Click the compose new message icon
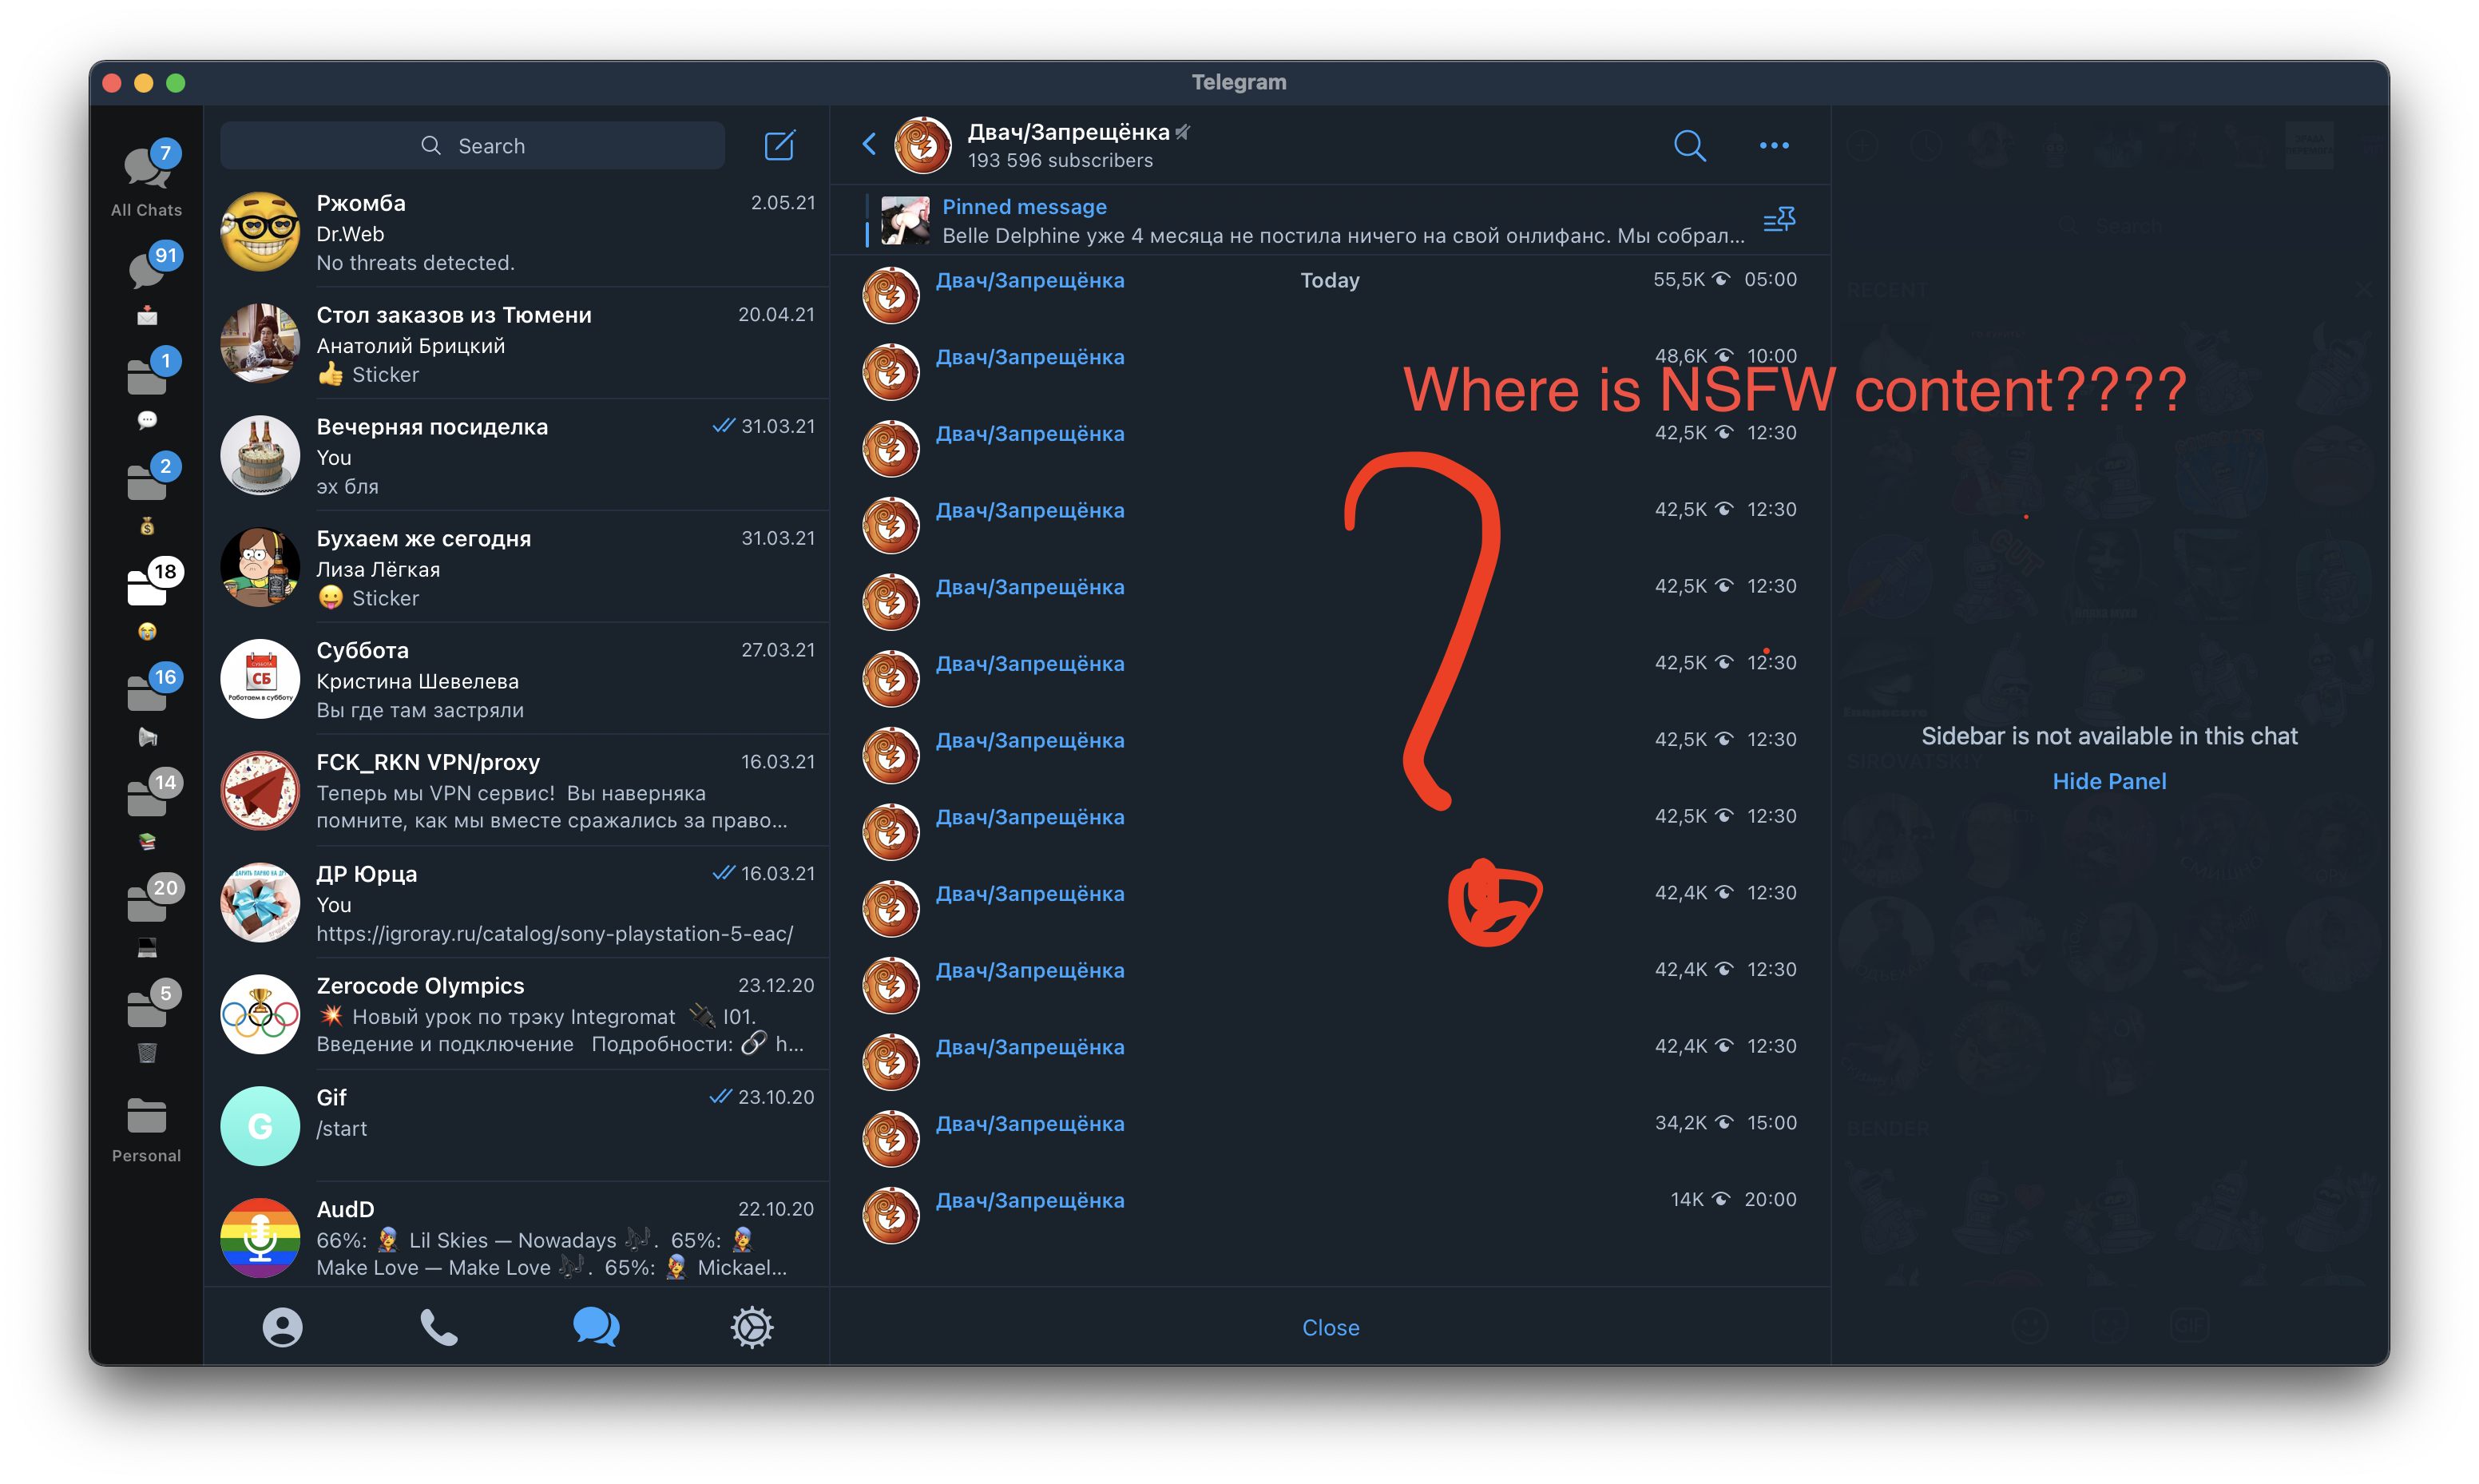This screenshot has width=2479, height=1484. [x=779, y=146]
